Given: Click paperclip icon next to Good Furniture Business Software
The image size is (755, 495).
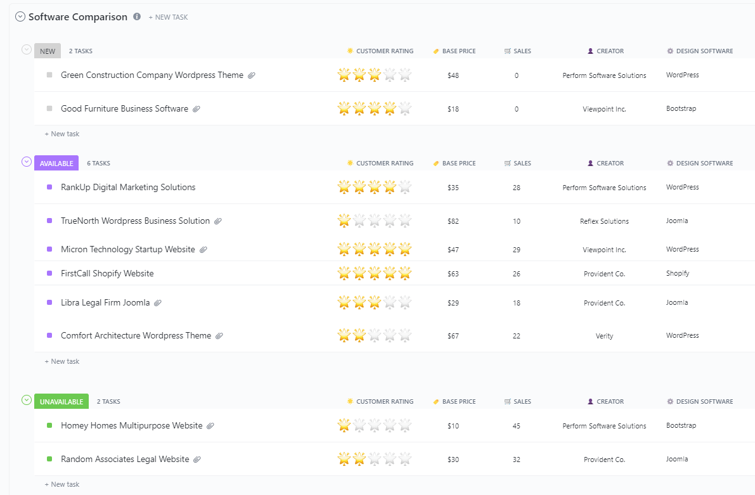Looking at the screenshot, I should (197, 109).
